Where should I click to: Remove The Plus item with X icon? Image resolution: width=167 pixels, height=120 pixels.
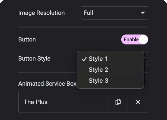coord(138,102)
